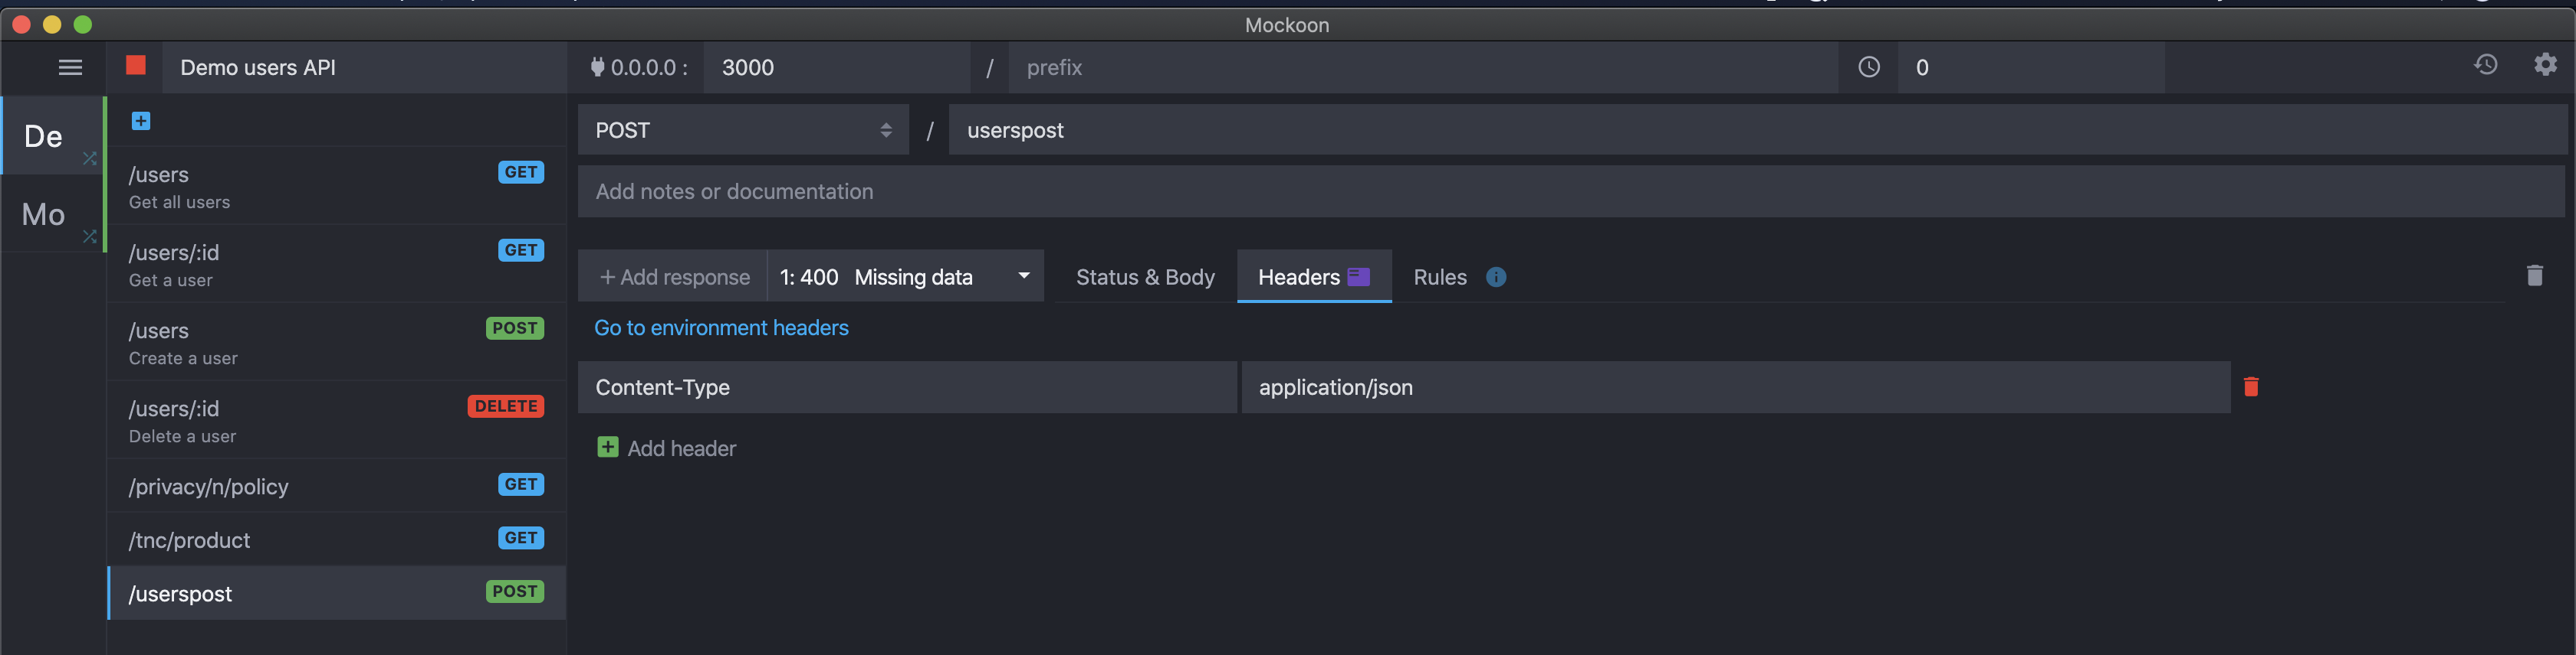Open request logs history icon
Viewport: 2576px width, 655px height.
coord(2486,65)
